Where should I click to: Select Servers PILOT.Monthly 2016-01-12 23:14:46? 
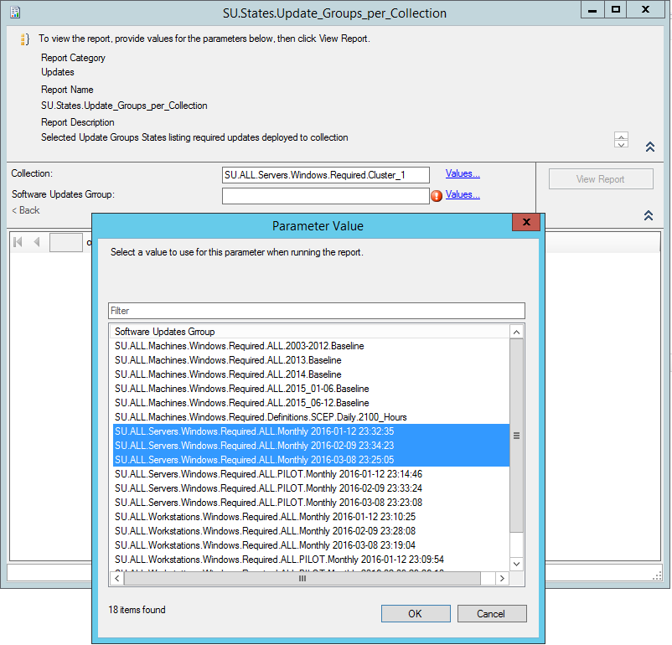coord(311,474)
